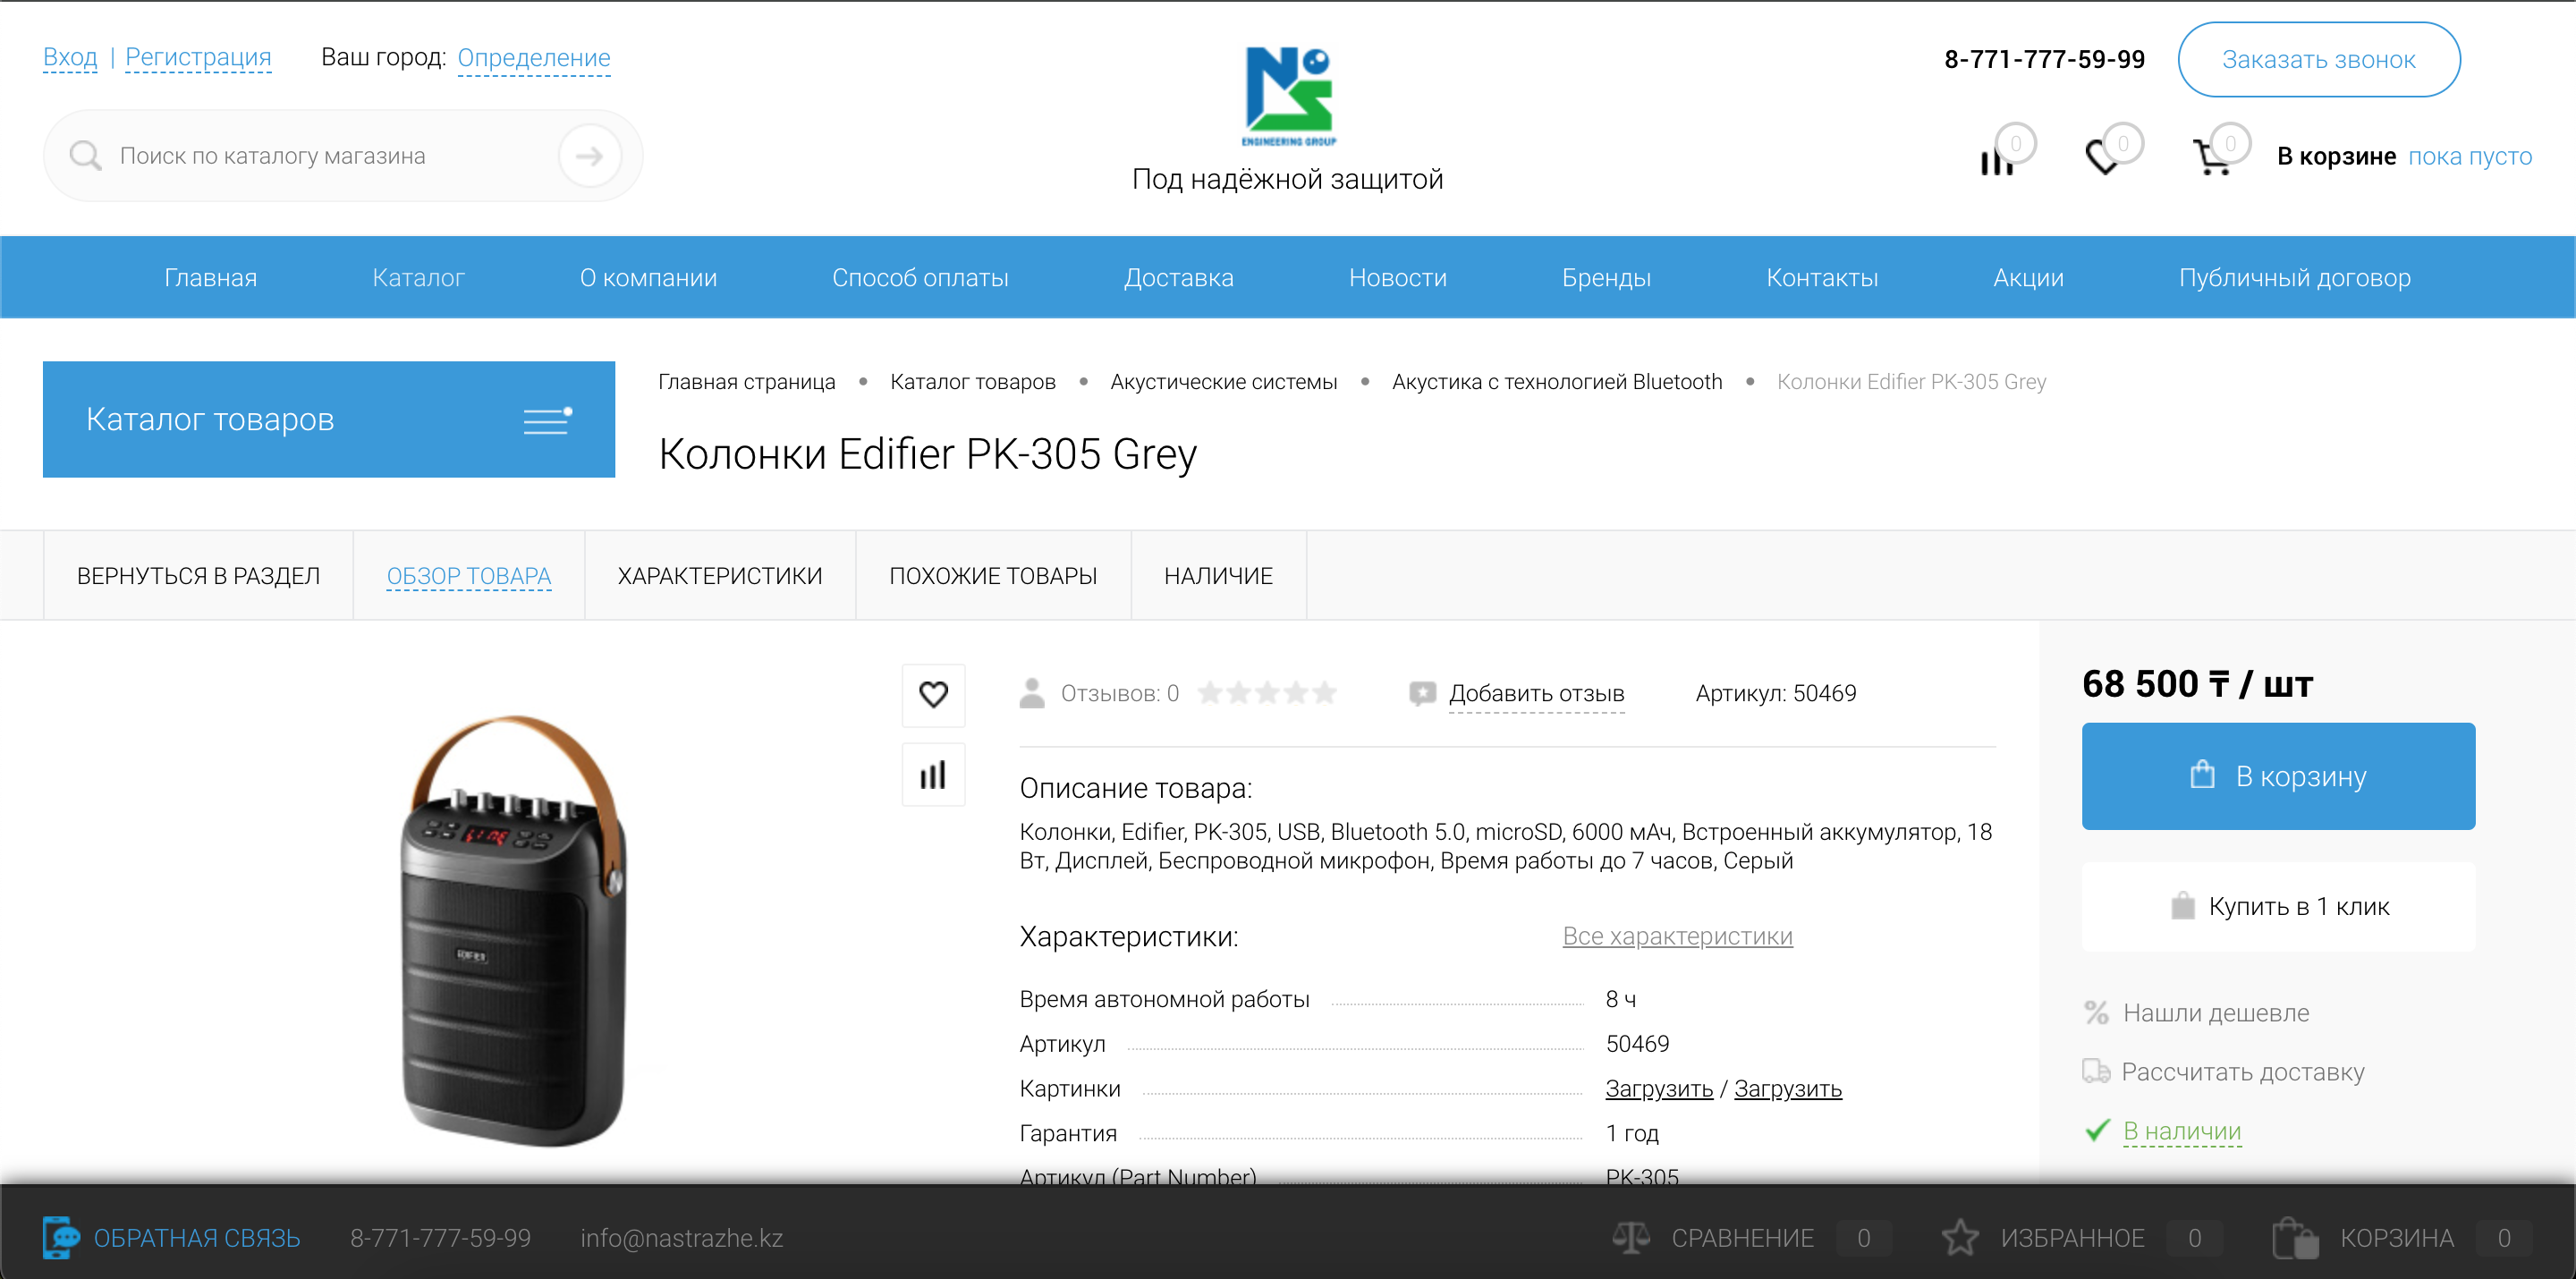
Task: Choose city via Определение link
Action: pos(533,58)
